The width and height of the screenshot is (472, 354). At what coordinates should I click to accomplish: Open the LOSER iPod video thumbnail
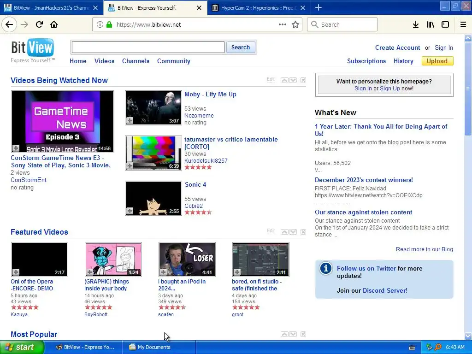coord(187,259)
